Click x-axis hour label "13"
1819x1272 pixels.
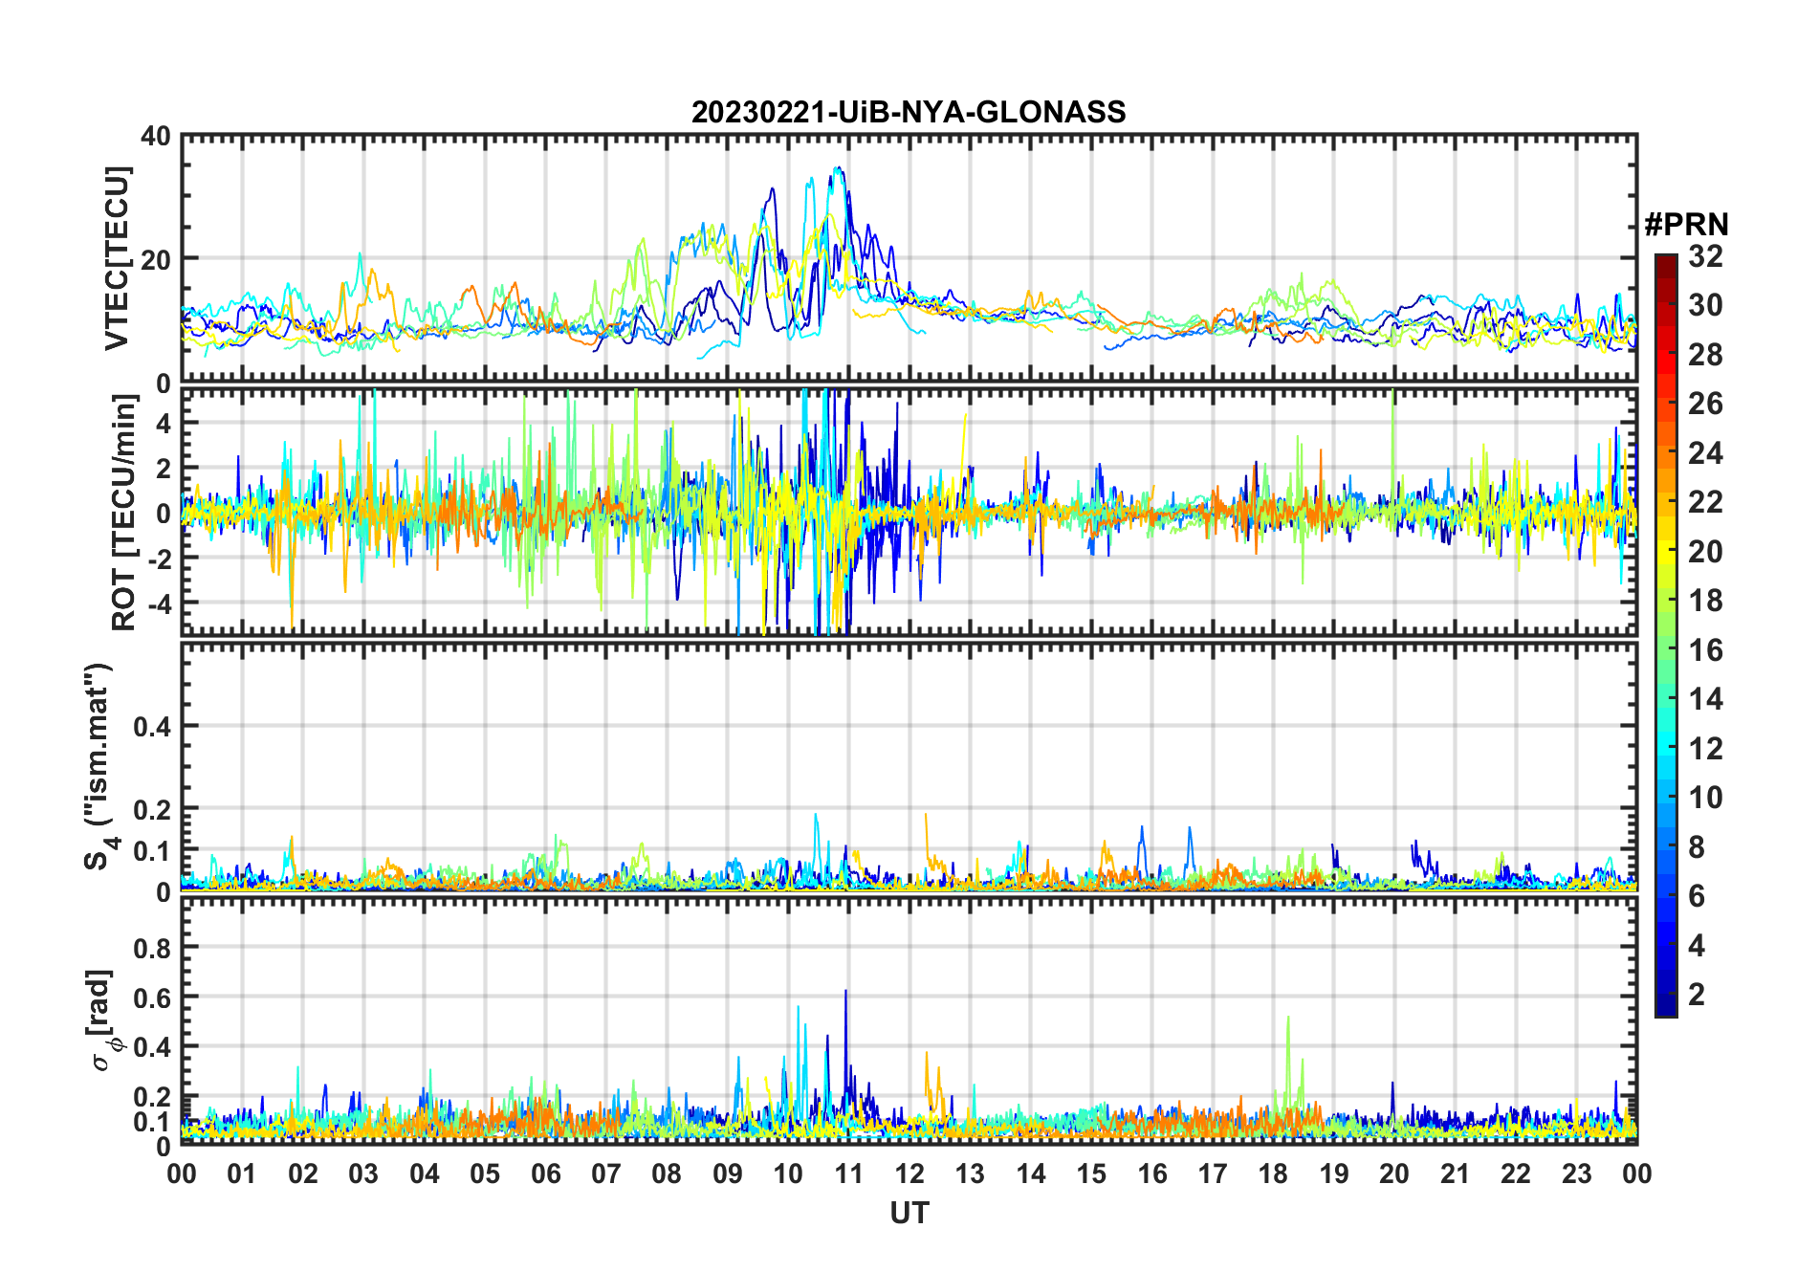click(970, 1173)
